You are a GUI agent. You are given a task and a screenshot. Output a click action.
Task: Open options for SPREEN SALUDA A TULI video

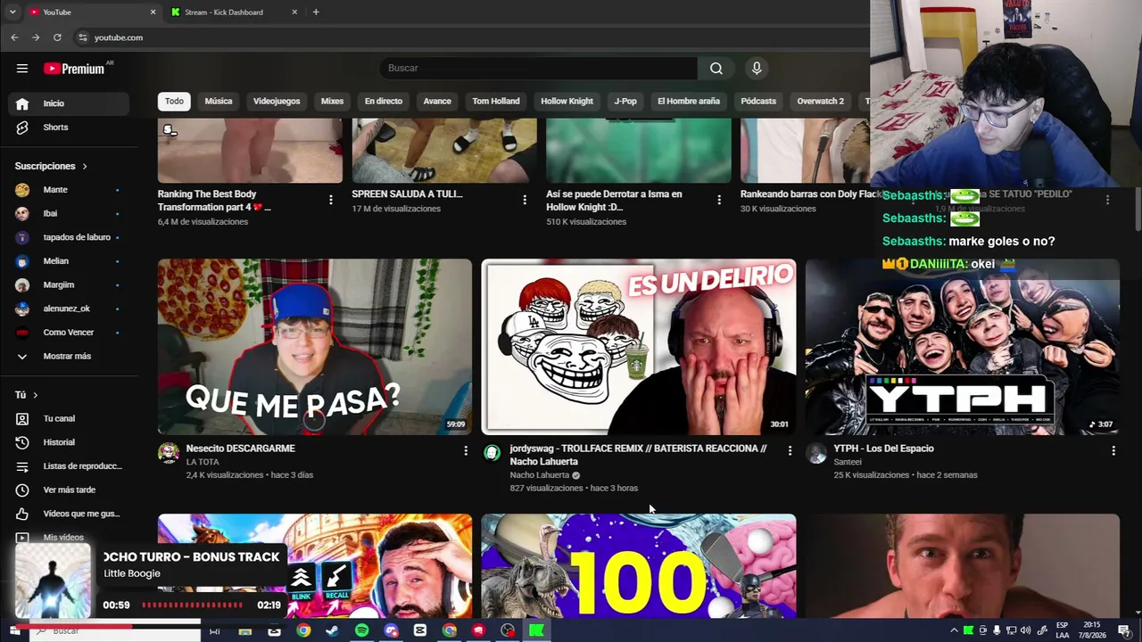[525, 200]
